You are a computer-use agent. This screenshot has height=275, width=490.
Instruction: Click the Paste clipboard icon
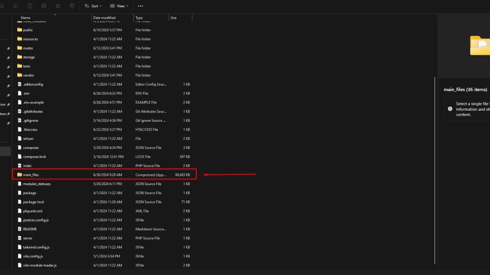[x=30, y=6]
